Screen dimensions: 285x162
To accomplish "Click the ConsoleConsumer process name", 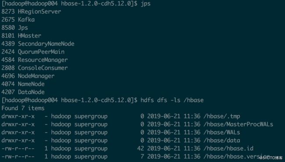I will tap(43, 68).
